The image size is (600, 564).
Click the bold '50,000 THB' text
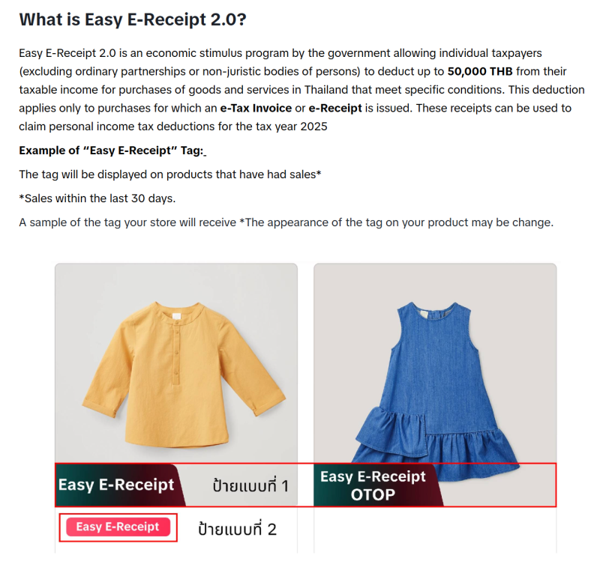[480, 71]
